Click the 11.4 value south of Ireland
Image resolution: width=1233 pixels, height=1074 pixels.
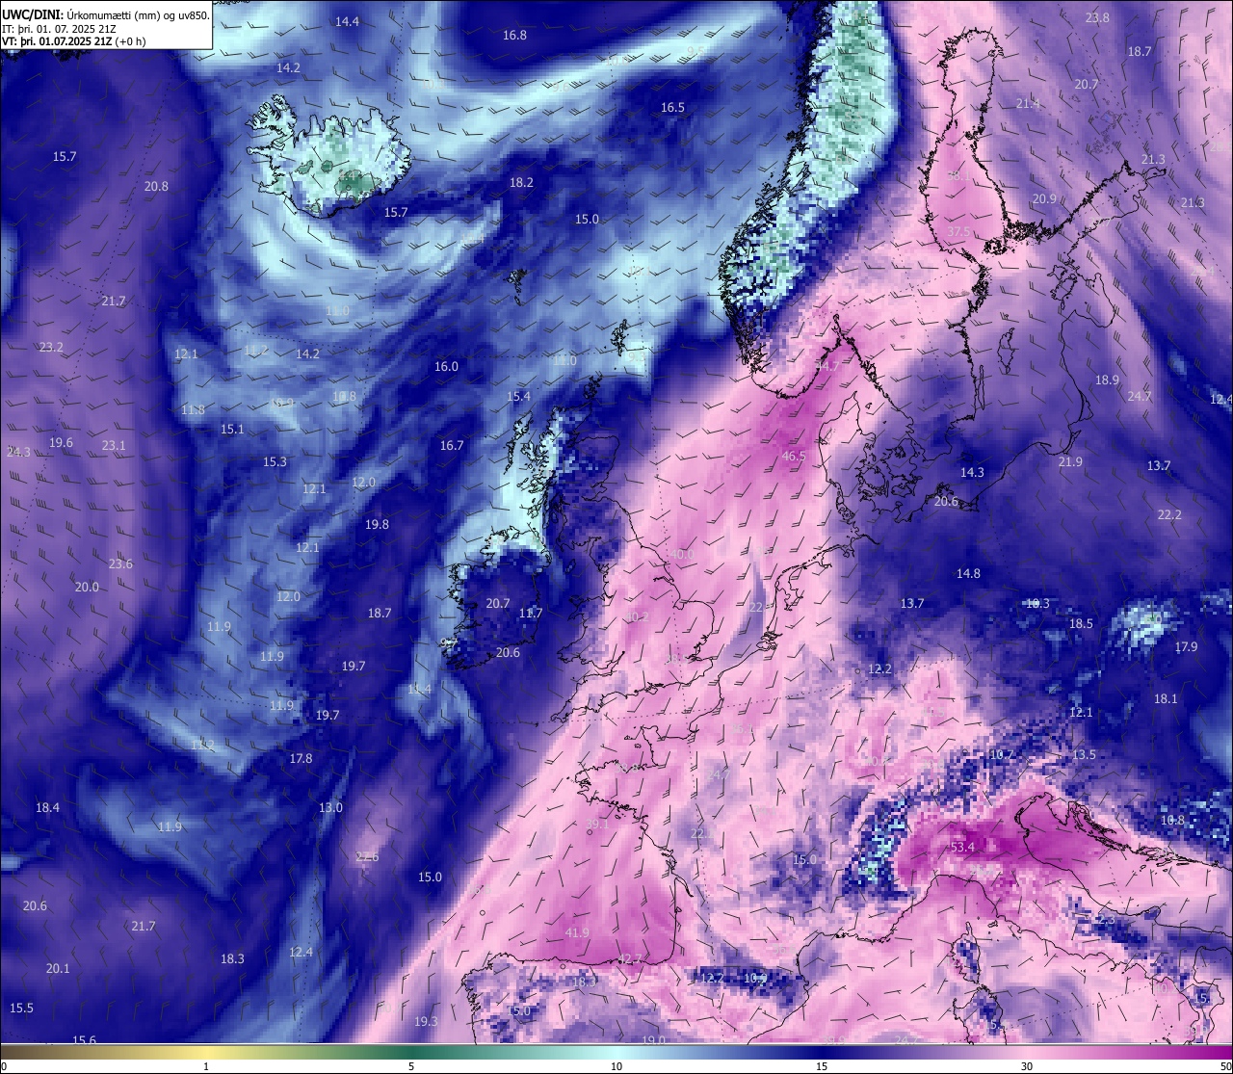pyautogui.click(x=419, y=689)
